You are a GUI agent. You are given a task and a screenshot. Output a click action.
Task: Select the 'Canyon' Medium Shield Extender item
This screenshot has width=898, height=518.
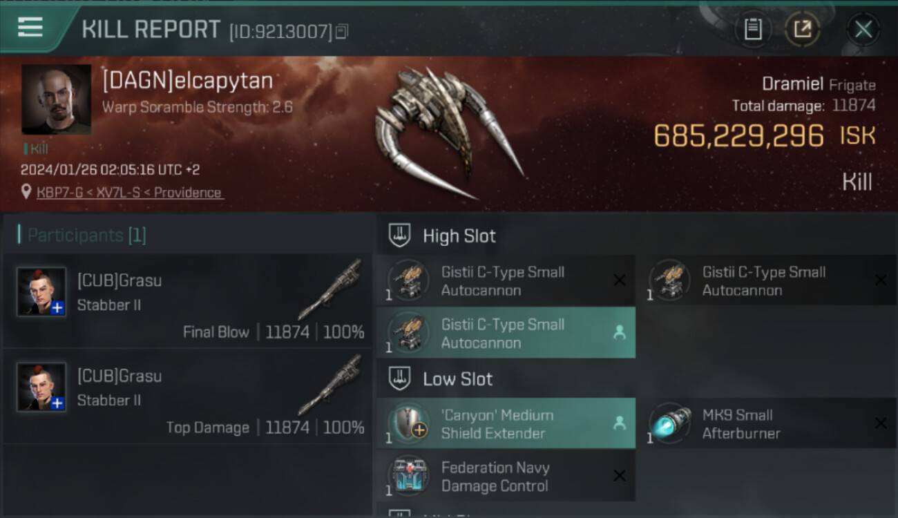click(x=506, y=423)
